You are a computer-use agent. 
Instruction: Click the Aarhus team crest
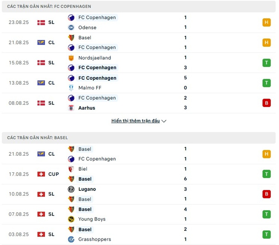click(71, 108)
